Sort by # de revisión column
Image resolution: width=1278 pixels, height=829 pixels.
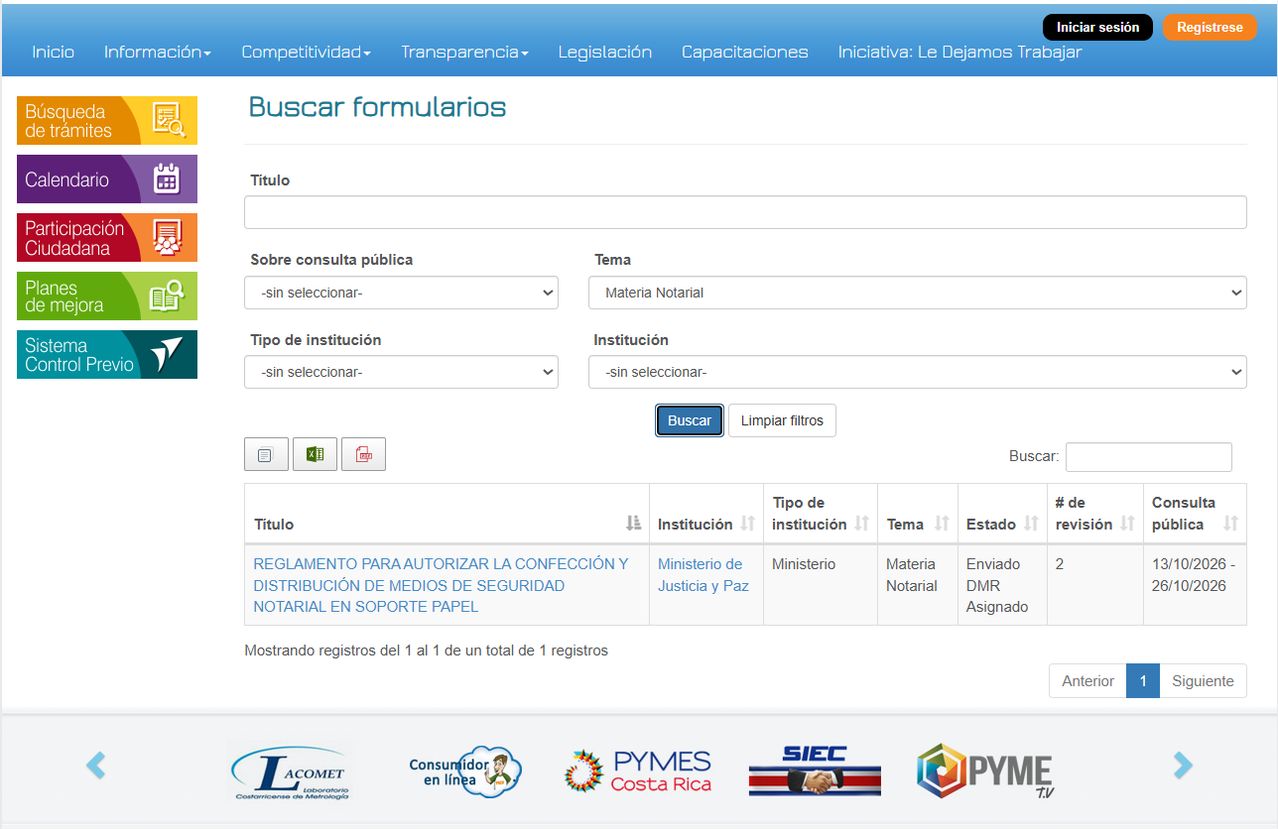point(1095,514)
